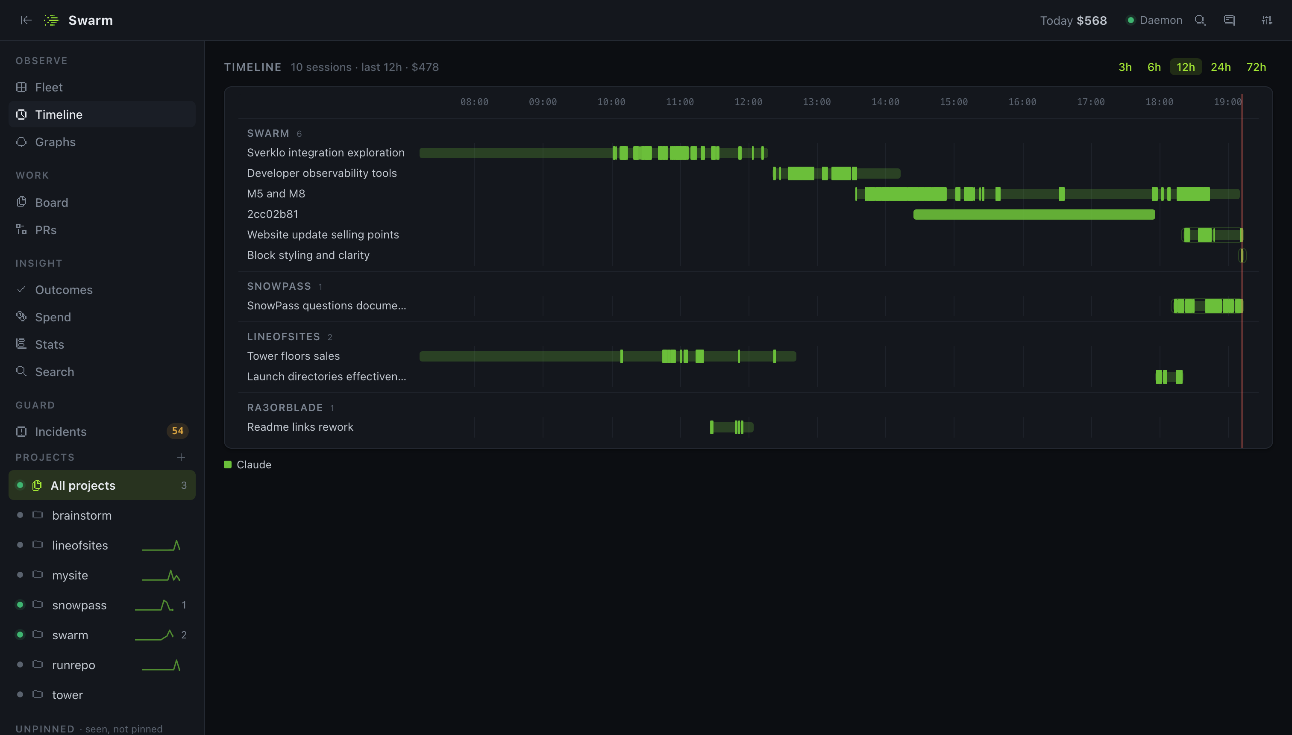Click the mysite activity sparkline

click(x=161, y=575)
